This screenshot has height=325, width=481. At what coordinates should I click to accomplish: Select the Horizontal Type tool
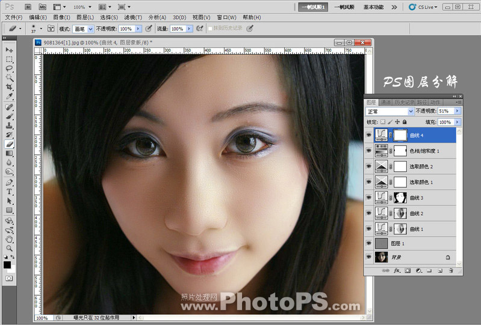(x=9, y=192)
